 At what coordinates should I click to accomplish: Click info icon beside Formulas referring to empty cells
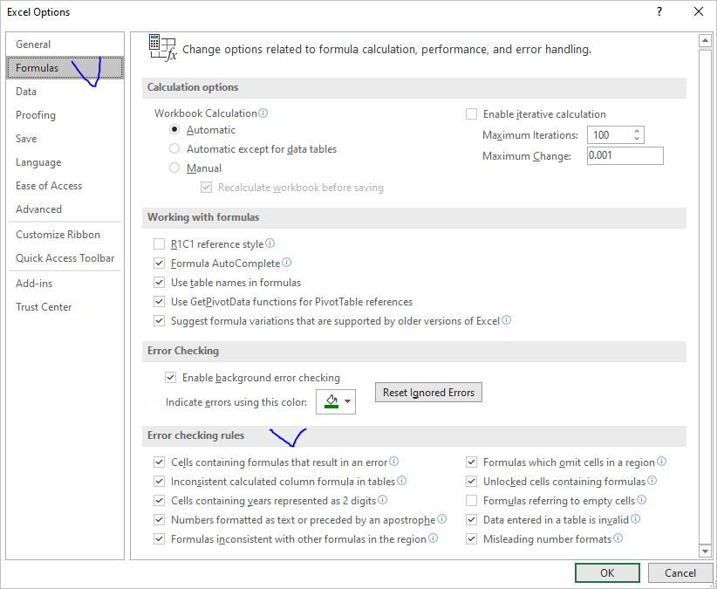[x=642, y=500]
